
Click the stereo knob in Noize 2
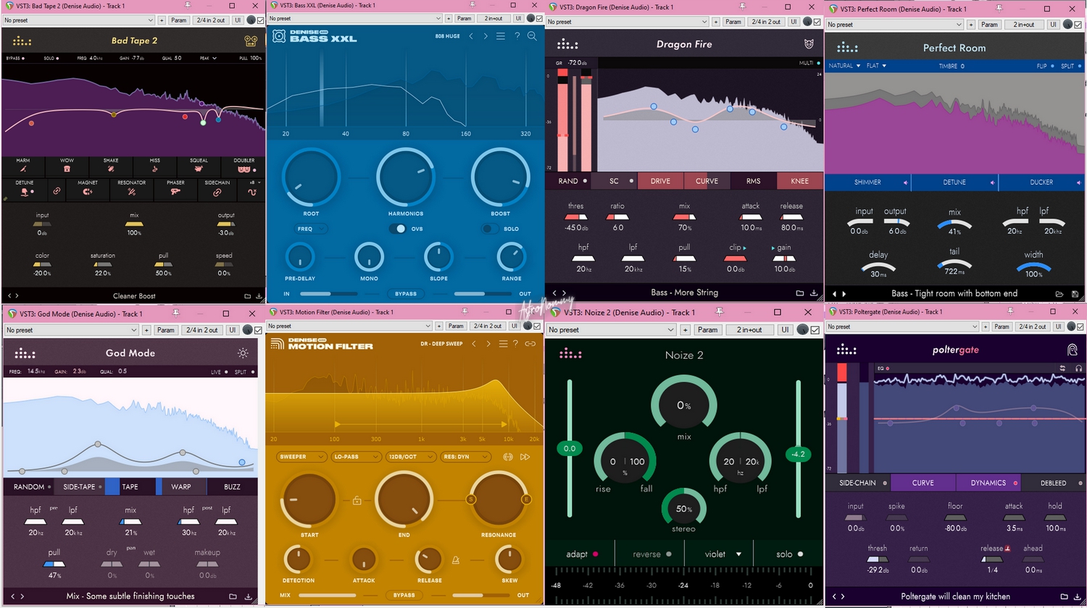(x=683, y=509)
